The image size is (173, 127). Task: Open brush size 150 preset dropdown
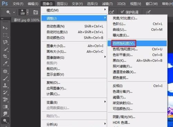[28, 12]
